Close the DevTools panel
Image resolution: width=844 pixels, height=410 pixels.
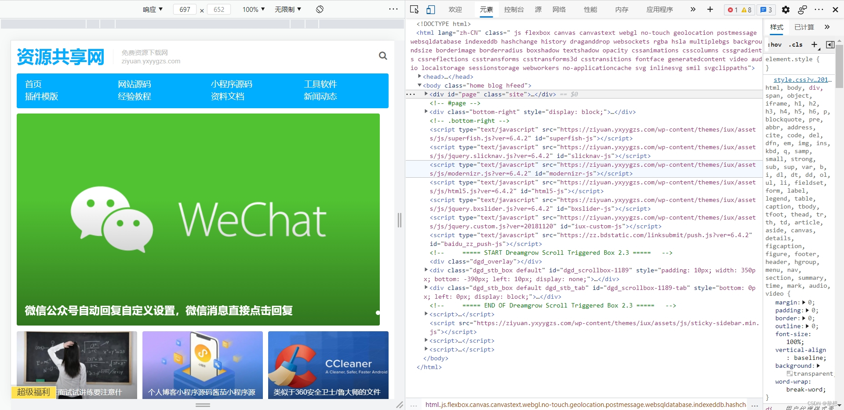[835, 9]
